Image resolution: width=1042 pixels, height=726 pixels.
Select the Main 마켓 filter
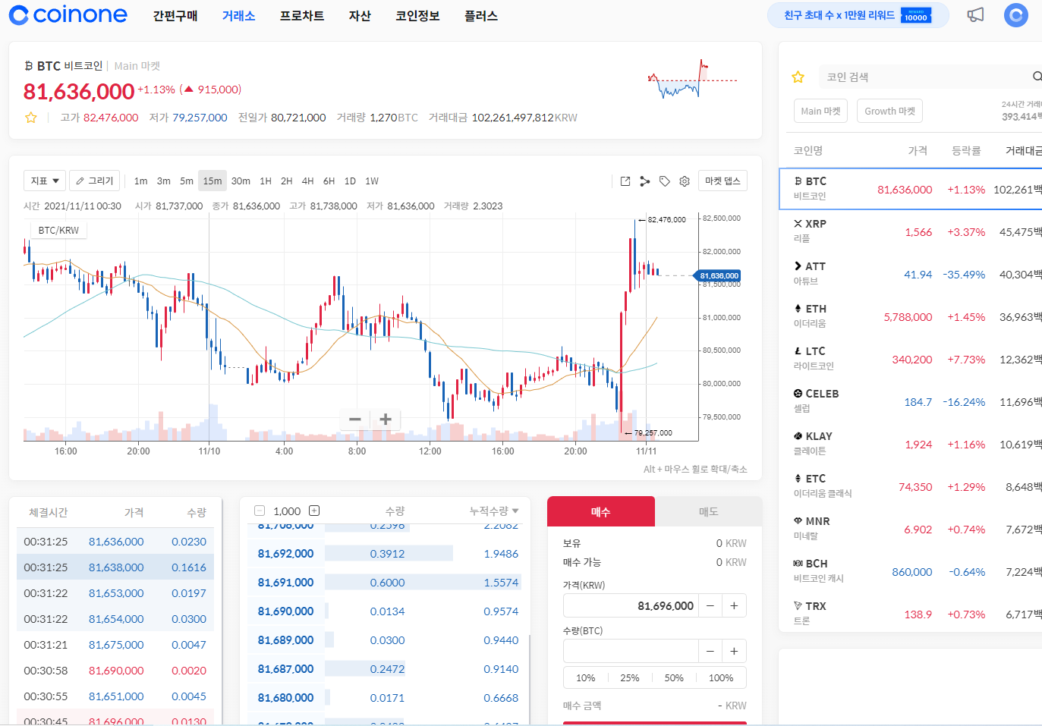821,111
